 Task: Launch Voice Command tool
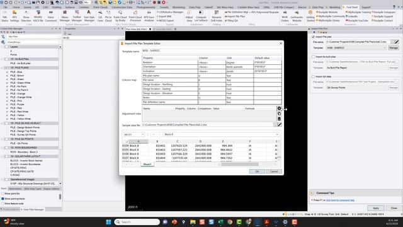tap(50, 16)
